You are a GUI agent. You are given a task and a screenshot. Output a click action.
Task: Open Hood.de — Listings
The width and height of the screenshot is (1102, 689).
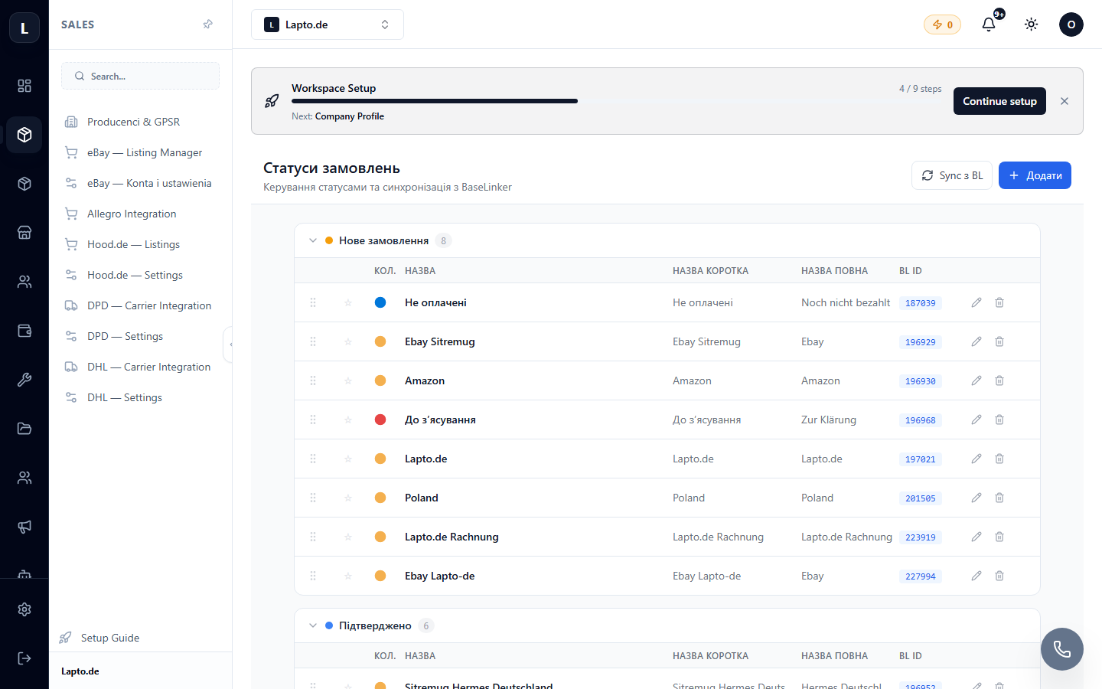coord(140,244)
